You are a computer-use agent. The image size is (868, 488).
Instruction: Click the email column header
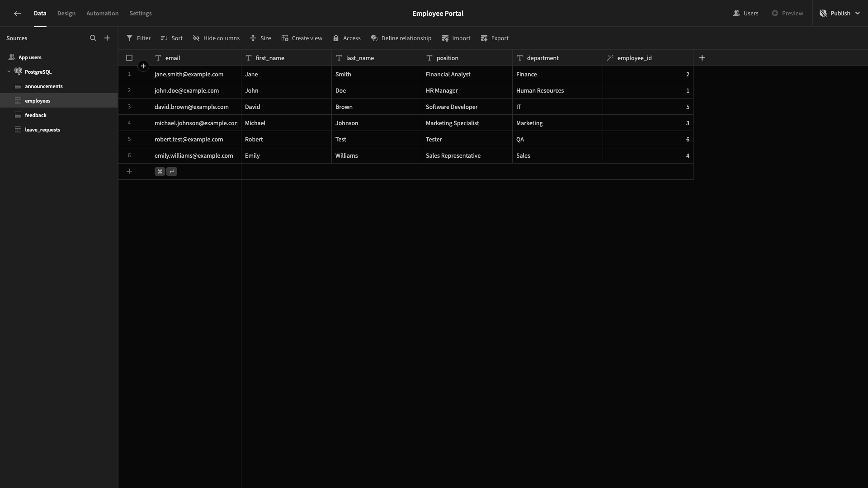[196, 58]
